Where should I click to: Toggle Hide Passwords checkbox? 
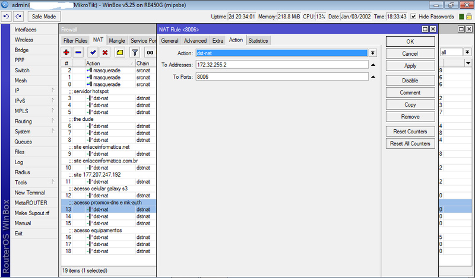pos(413,17)
